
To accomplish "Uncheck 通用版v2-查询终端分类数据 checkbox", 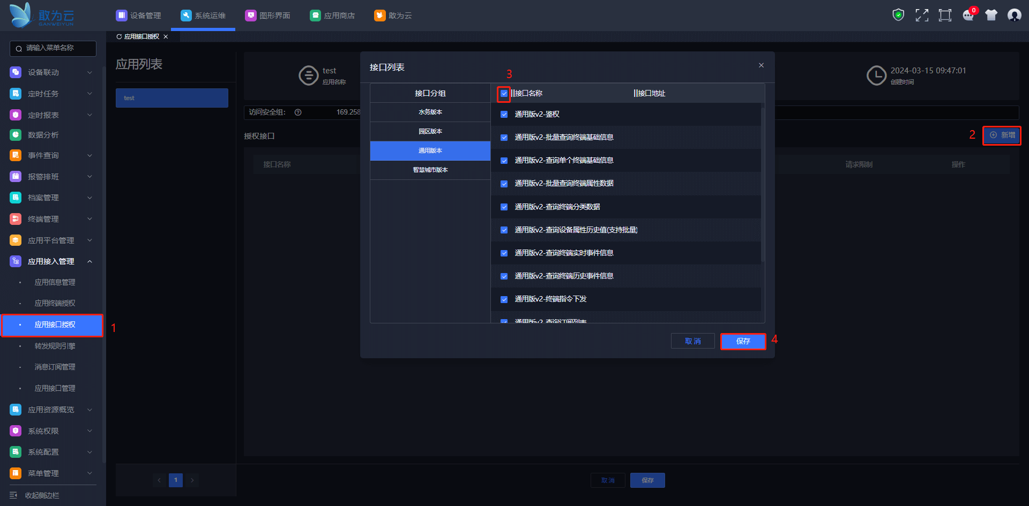I will 504,207.
